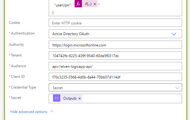Click the "userUpn" text in body editor
Image resolution: width=190 pixels, height=120 pixels.
[x=62, y=5]
